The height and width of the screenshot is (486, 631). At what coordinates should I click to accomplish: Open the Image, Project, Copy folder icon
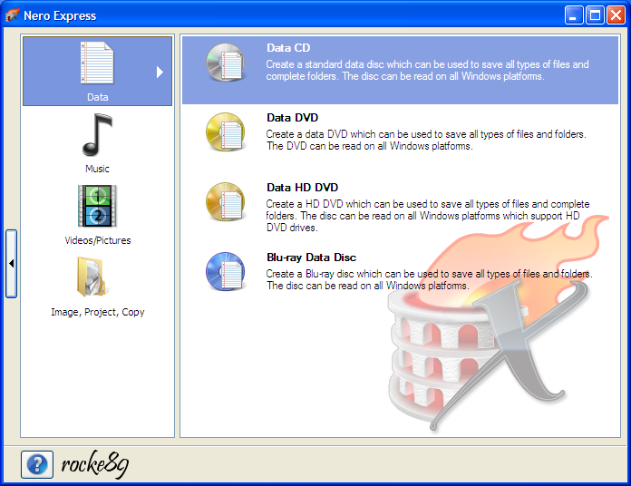pos(92,277)
